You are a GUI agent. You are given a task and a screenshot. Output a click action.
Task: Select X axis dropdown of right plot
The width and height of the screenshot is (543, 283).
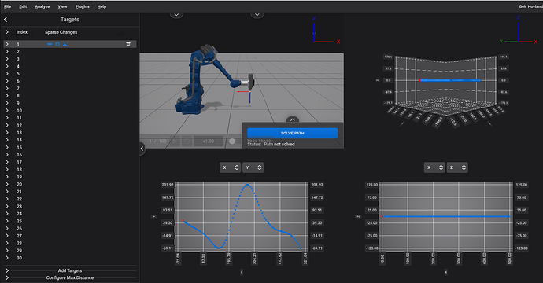click(x=434, y=167)
